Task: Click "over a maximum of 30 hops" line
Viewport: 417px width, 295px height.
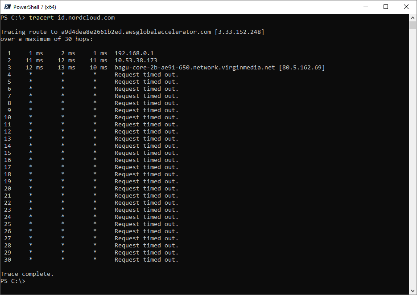Action: point(46,39)
